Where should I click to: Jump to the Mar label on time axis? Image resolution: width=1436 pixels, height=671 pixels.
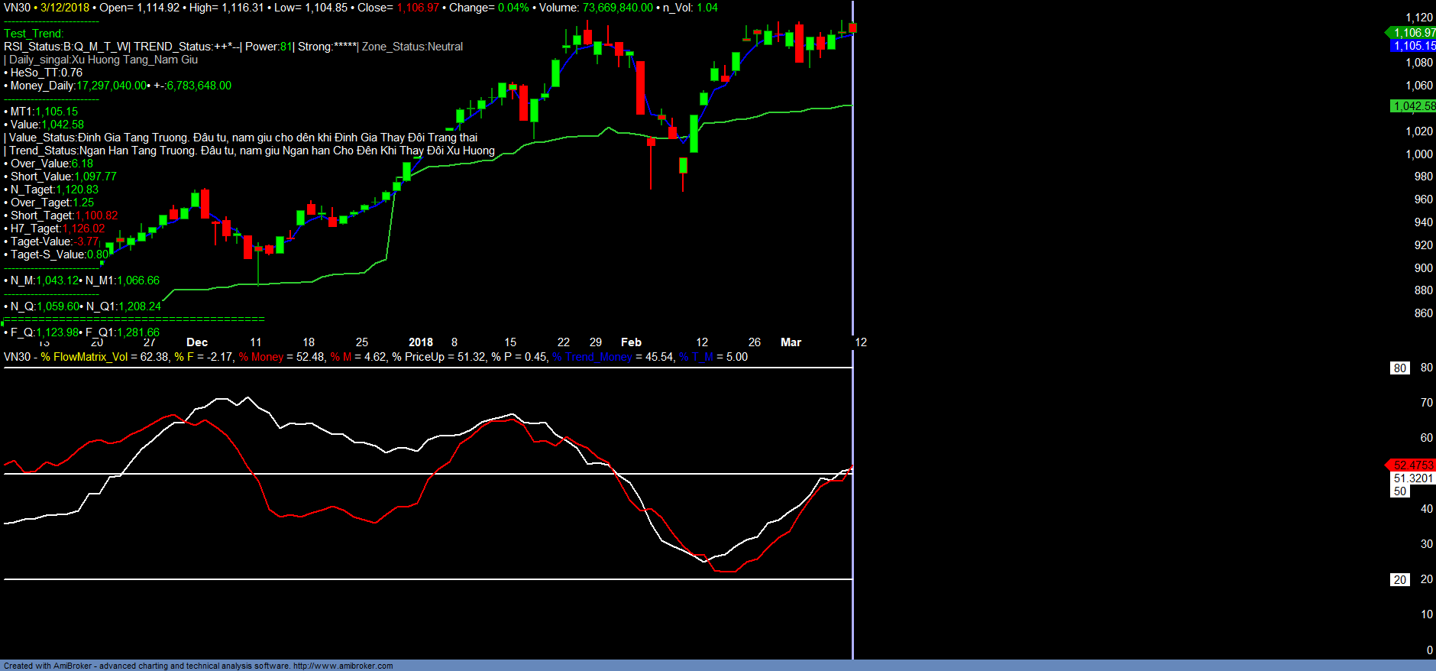pos(791,342)
